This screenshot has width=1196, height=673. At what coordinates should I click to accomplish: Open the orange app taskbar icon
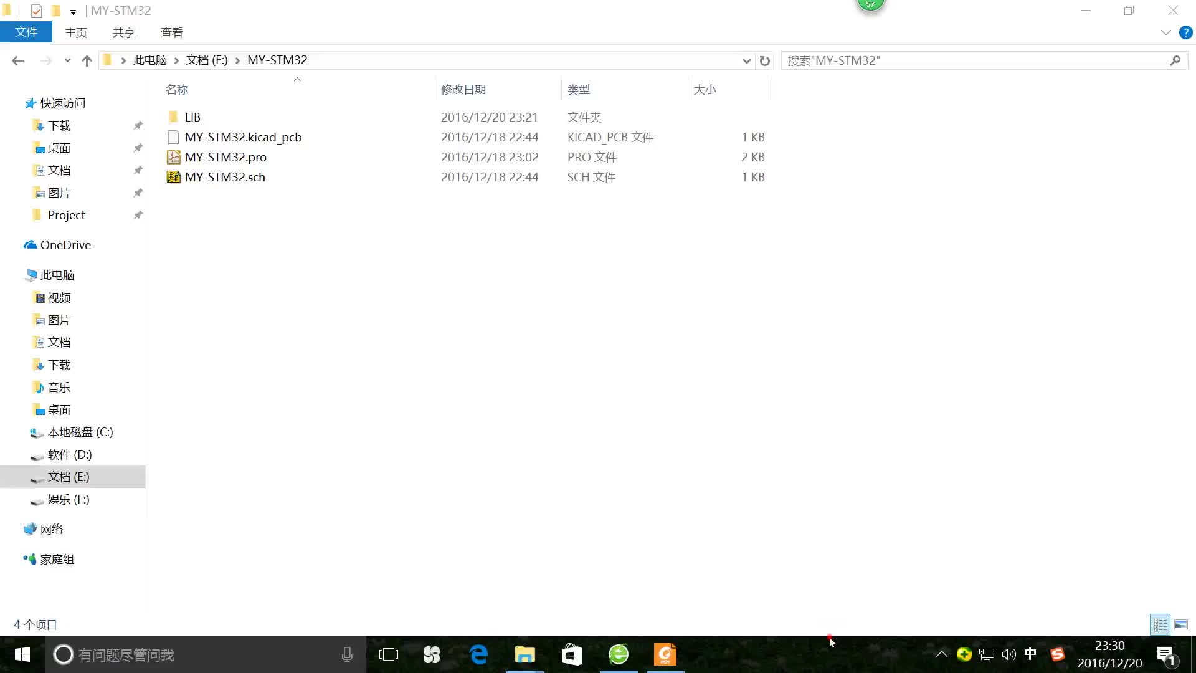665,654
